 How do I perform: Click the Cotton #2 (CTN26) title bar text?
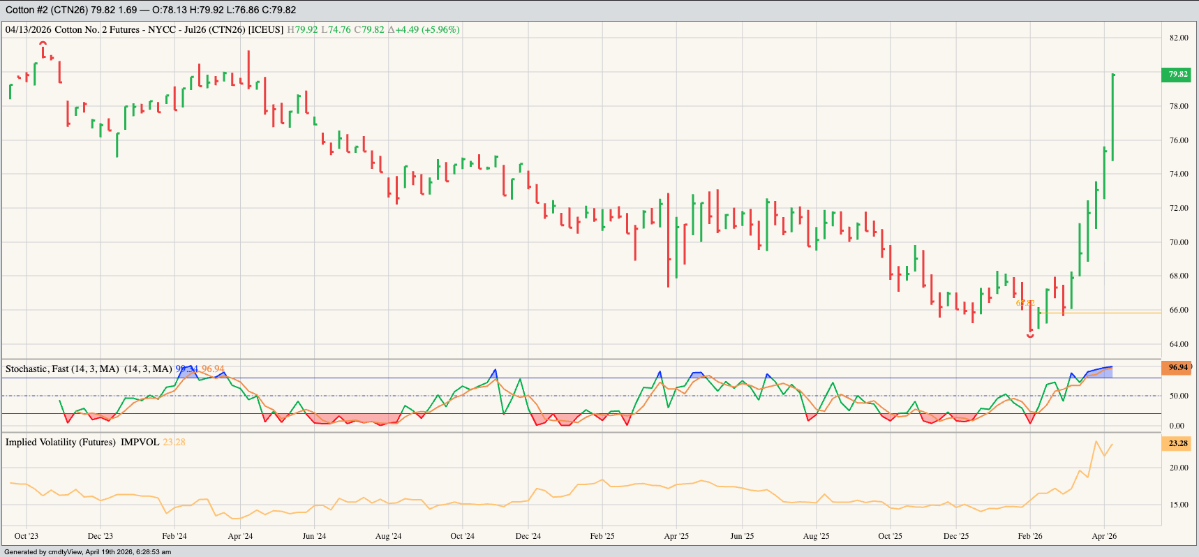tap(150, 10)
